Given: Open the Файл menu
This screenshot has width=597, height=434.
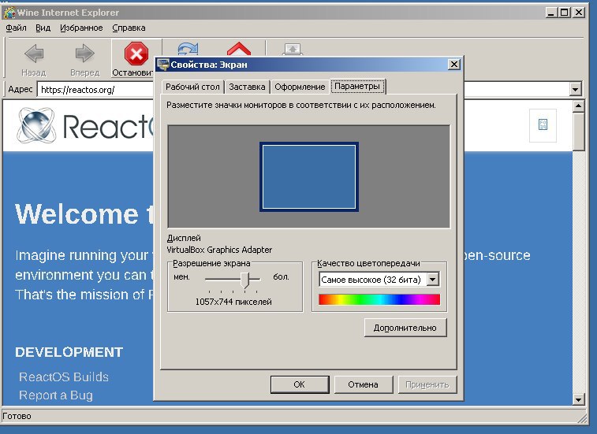Looking at the screenshot, I should (16, 28).
